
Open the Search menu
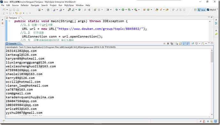point(44,5)
